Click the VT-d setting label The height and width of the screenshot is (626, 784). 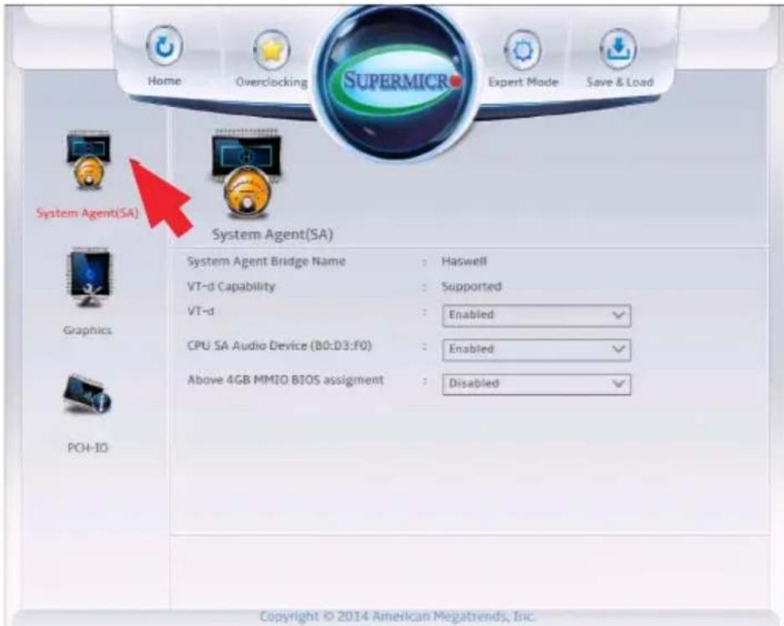201,311
